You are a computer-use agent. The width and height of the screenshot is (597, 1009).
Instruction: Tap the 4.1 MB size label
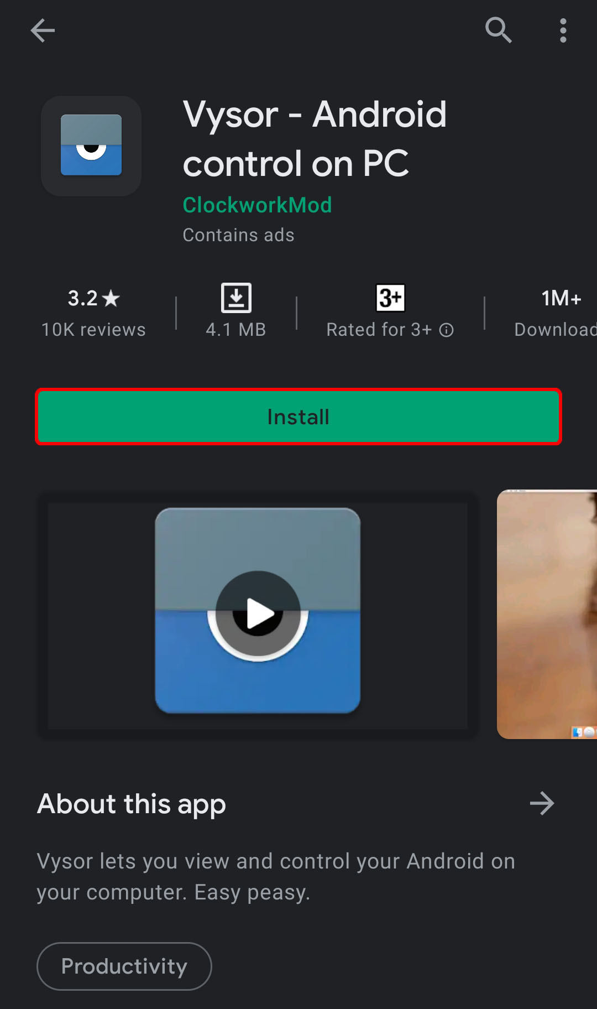236,330
